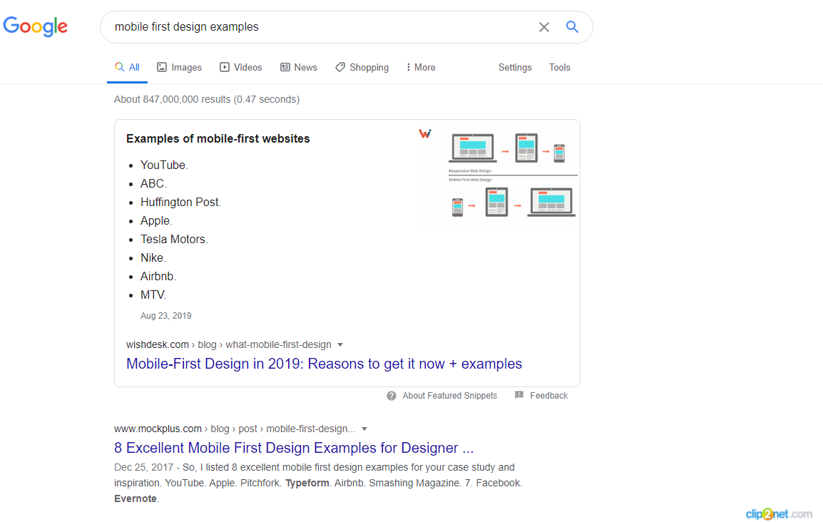Viewport: 823px width, 522px height.
Task: Open Mobile-First Design in 2019 result link
Action: (x=324, y=364)
